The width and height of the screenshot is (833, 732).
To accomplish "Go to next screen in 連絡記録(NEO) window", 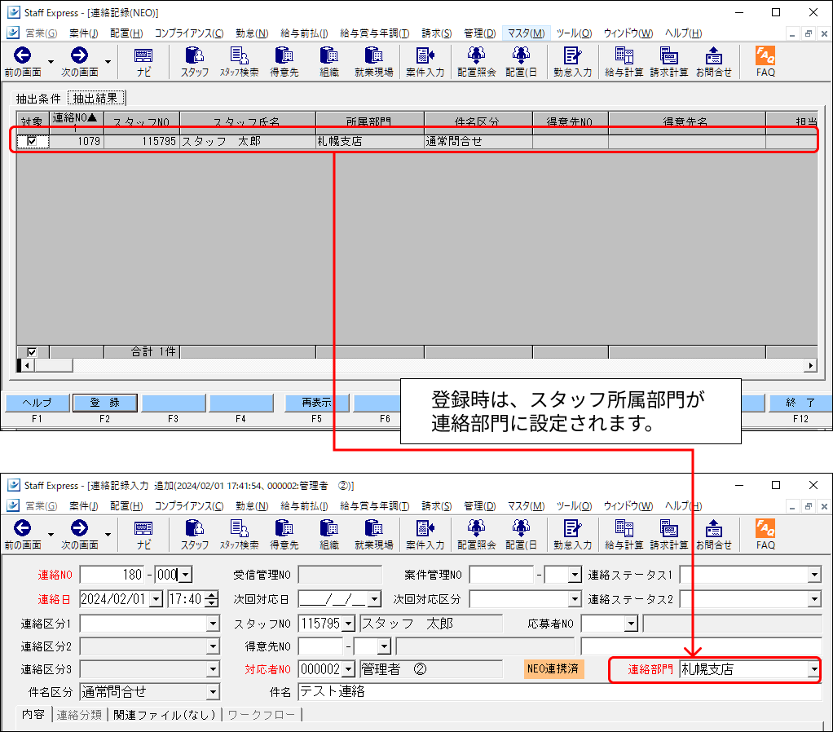I will click(79, 62).
